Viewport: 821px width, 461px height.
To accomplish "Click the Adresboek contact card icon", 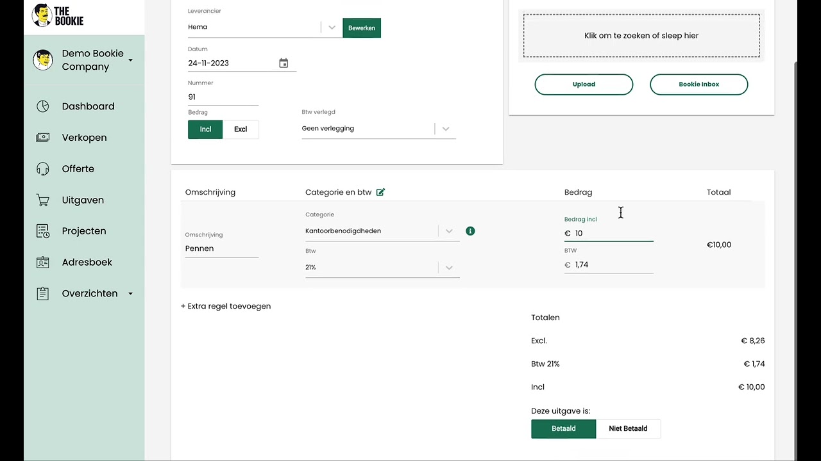I will [43, 263].
